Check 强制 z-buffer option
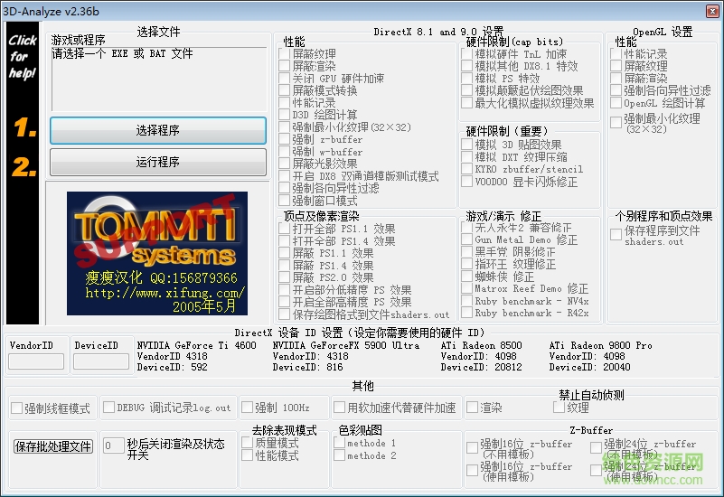This screenshot has height=497, width=724. click(285, 139)
